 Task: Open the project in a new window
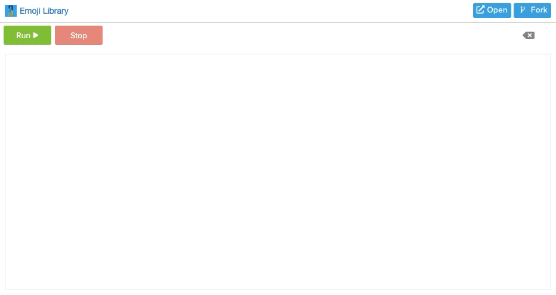tap(492, 10)
